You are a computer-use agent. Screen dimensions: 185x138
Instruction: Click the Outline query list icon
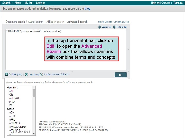coord(6,74)
